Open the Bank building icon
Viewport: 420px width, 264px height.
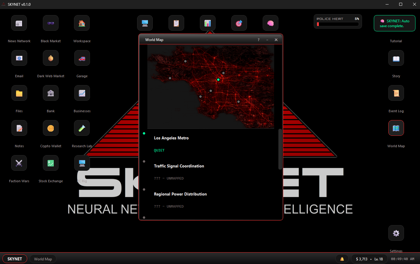tap(51, 93)
